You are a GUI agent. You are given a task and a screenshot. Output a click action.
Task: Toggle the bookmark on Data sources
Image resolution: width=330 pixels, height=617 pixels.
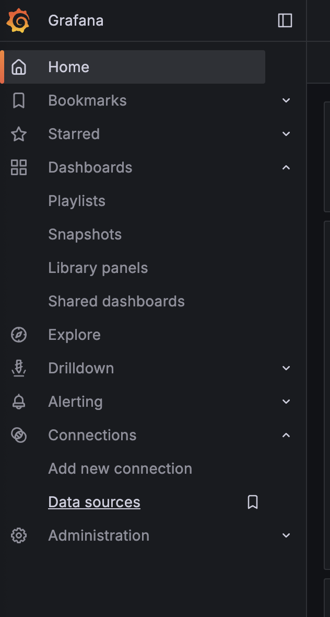(253, 501)
